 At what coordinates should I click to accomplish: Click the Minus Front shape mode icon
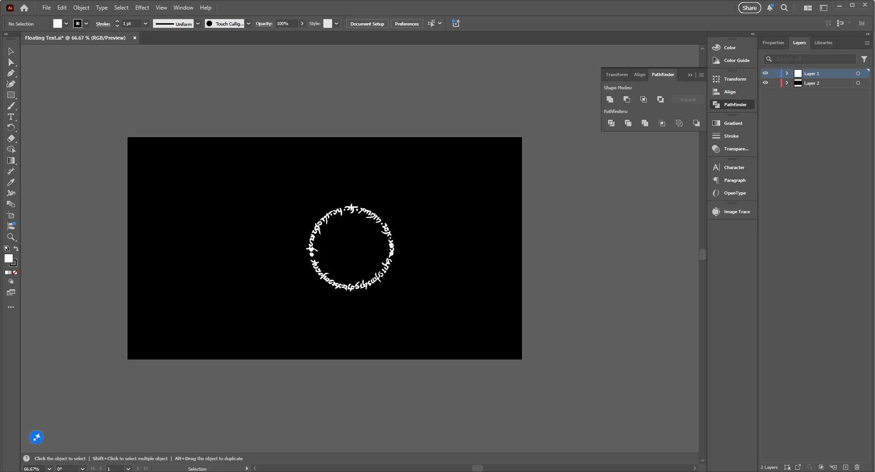pos(627,99)
